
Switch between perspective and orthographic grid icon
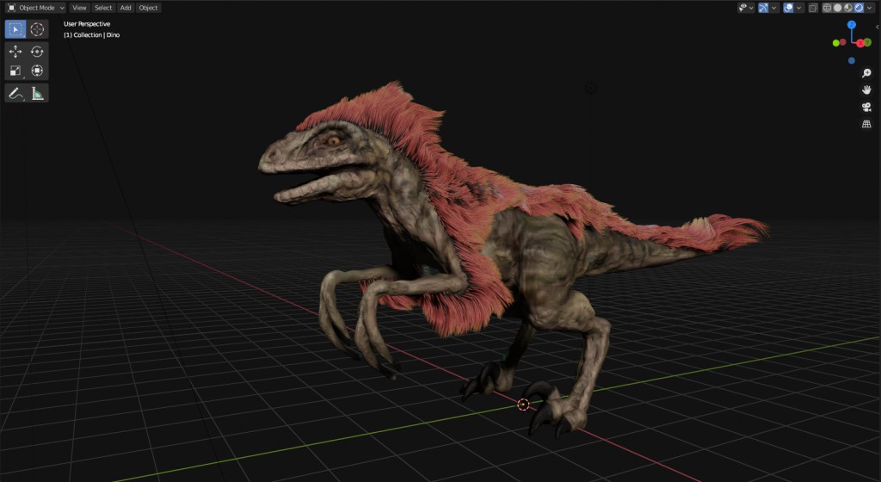coord(866,124)
